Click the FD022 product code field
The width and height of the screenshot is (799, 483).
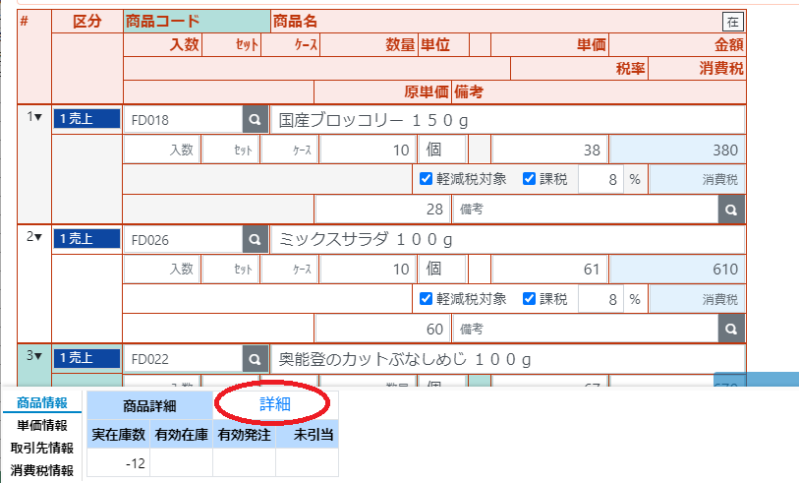184,359
